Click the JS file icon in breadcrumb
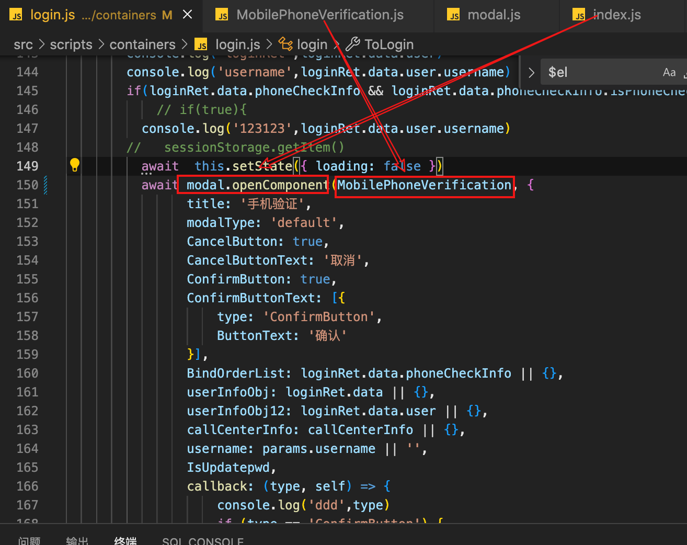Viewport: 687px width, 545px height. pyautogui.click(x=201, y=45)
